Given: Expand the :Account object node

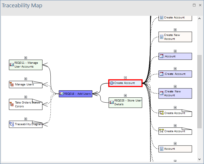Looking at the screenshot, I should (175, 51).
